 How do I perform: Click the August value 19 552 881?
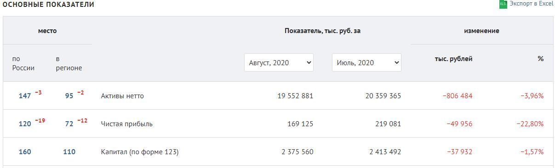(295, 96)
